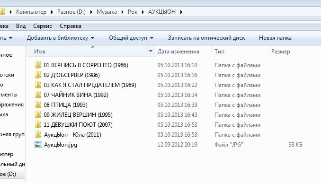The image size is (321, 183).
Task: Click date 12.09.2012 20:19
Action: [x=177, y=145]
